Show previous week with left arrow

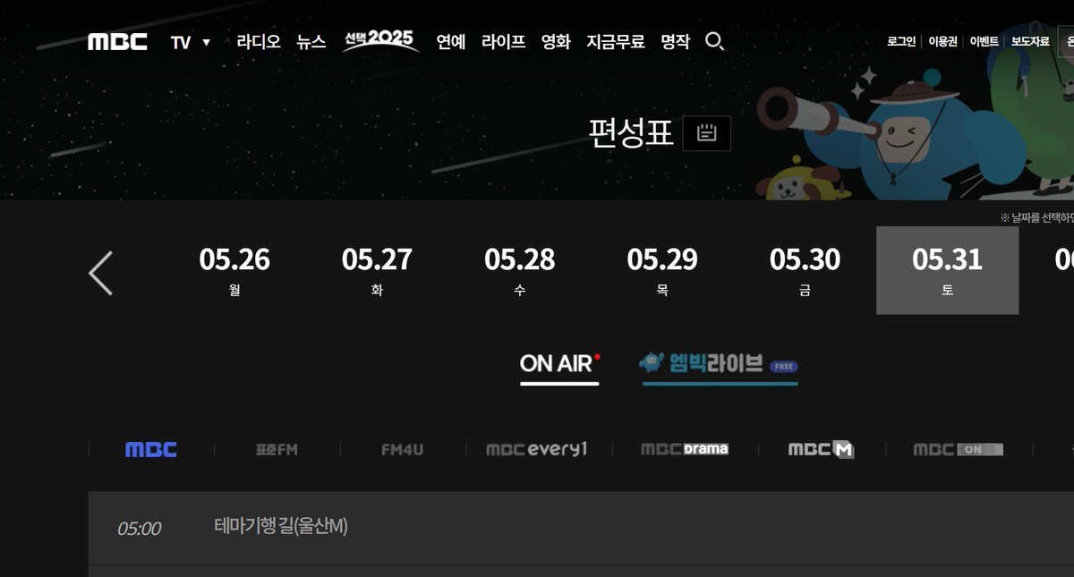(101, 273)
